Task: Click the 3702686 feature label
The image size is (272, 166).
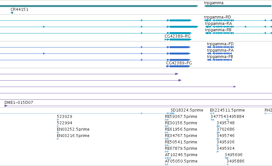Action: click(x=226, y=129)
